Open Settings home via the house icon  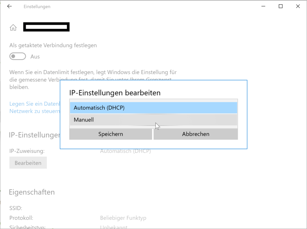coord(13,27)
